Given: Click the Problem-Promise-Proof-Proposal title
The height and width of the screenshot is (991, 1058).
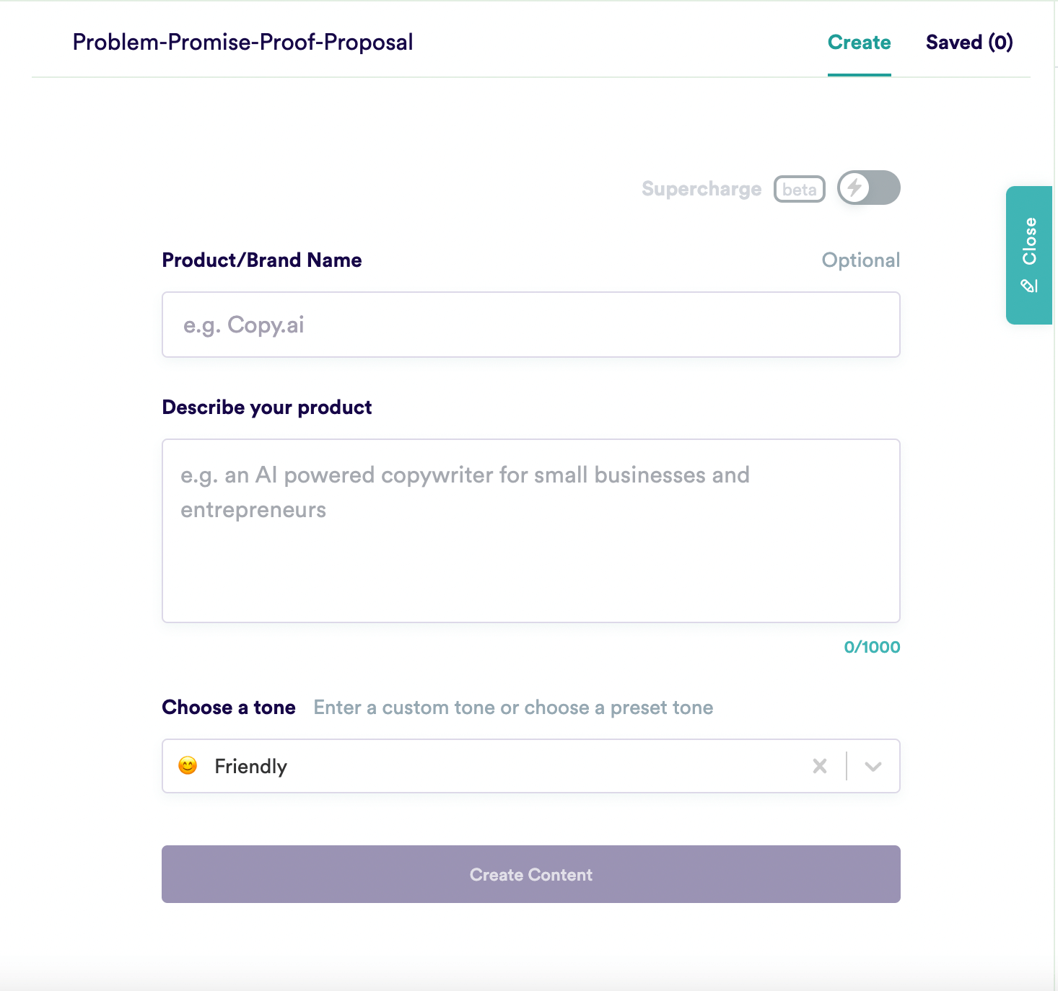Looking at the screenshot, I should [x=242, y=42].
